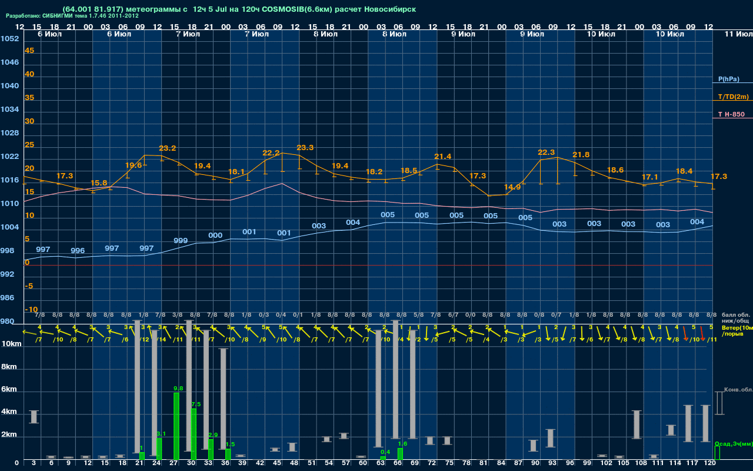Click the 10km height axis label
Image resolution: width=753 pixels, height=471 pixels.
11,343
